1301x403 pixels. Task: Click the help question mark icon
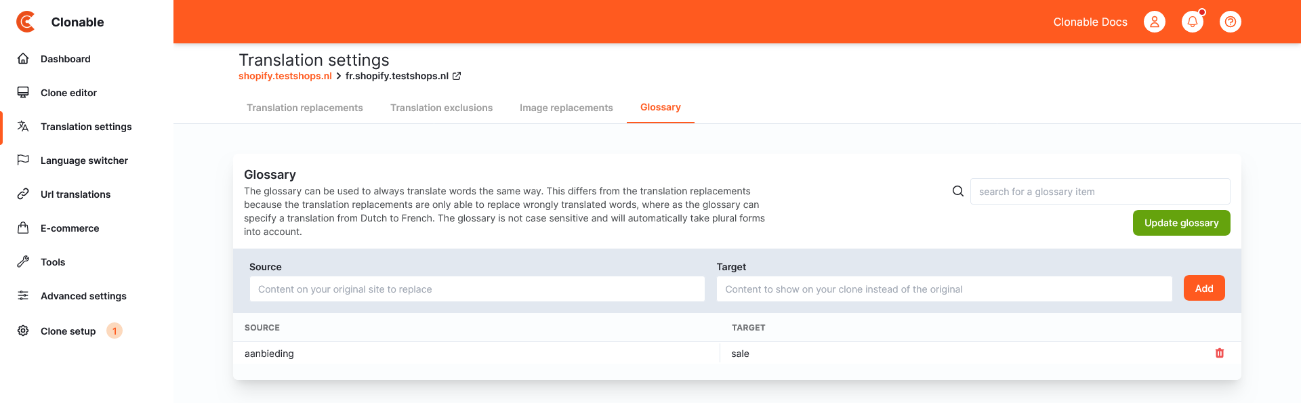[1231, 22]
